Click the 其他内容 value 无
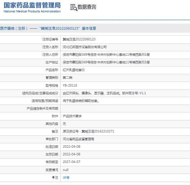The width and height of the screenshot is (190, 185). pos(64,124)
